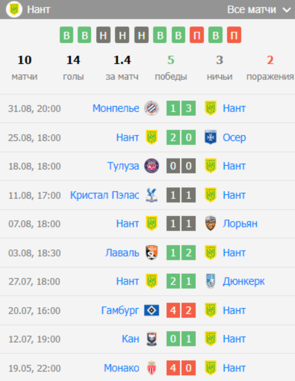
Task: Click the Нант club crest in the header
Action: click(x=13, y=9)
